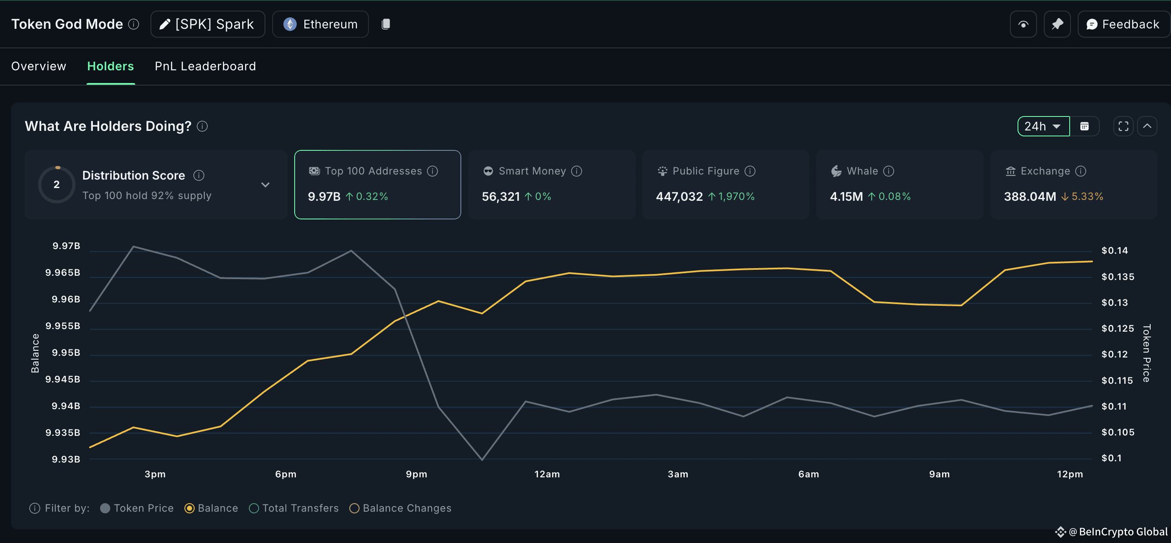This screenshot has height=543, width=1171.
Task: Open the [SPK] Spark token selector
Action: pyautogui.click(x=207, y=24)
